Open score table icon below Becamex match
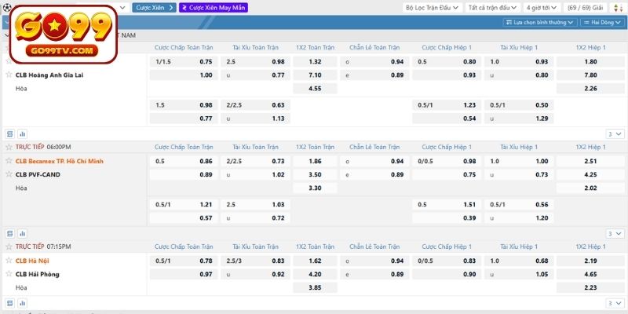This screenshot has width=628, height=314. [9, 233]
